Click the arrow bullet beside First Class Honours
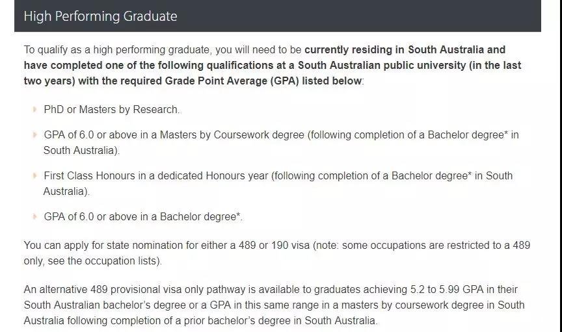562x332 pixels. click(x=34, y=175)
